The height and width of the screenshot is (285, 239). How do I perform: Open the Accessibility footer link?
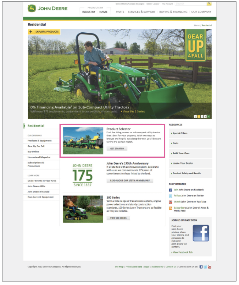[x=157, y=267]
